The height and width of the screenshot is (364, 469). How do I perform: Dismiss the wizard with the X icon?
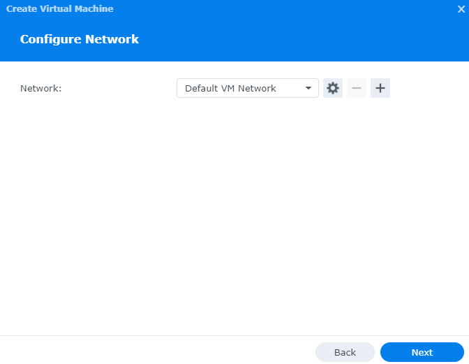pyautogui.click(x=461, y=9)
